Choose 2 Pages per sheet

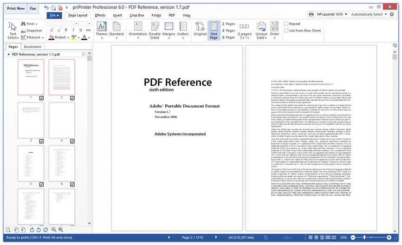tap(228, 24)
